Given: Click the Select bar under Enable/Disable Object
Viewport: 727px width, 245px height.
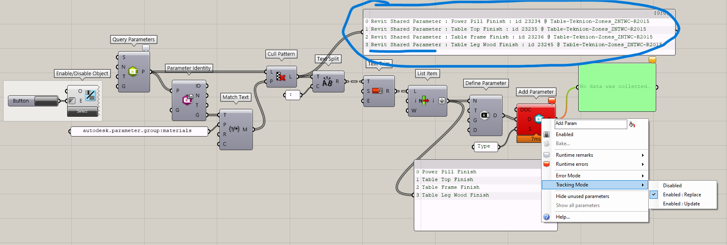Looking at the screenshot, I should point(82,111).
